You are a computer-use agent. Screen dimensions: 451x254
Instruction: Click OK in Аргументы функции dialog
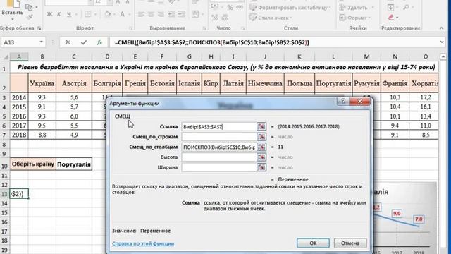point(313,243)
